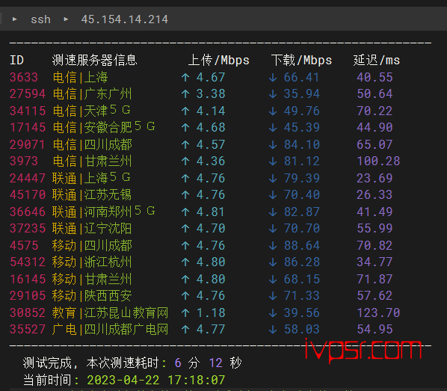
Task: Click the 延迟/ms column header
Action: 376,60
